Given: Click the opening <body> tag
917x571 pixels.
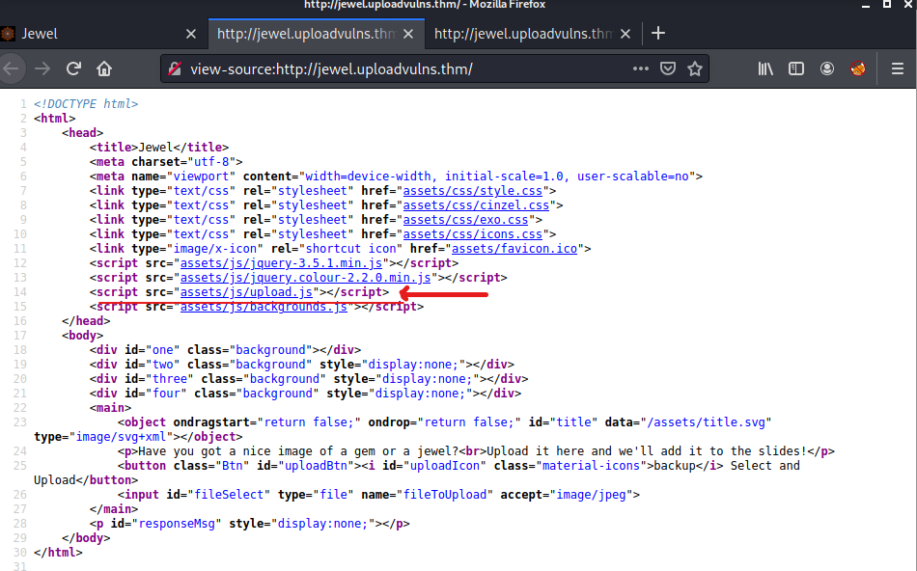Looking at the screenshot, I should [82, 336].
